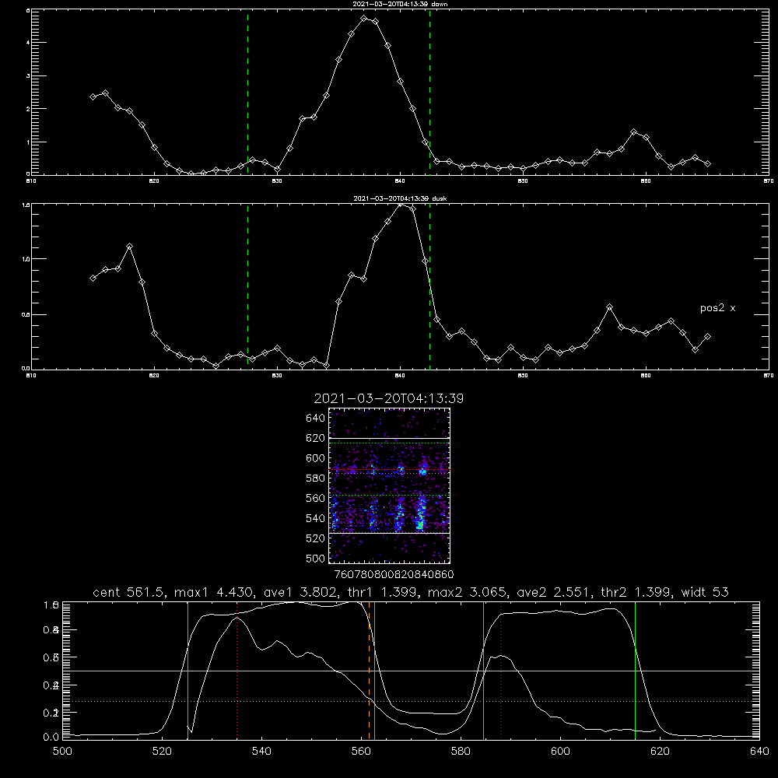Click the '560' label on bottom plot x-axis
This screenshot has width=778, height=778.
coord(361,752)
